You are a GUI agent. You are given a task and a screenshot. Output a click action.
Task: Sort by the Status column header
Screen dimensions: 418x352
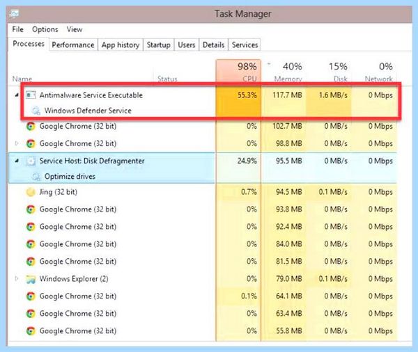click(x=167, y=79)
